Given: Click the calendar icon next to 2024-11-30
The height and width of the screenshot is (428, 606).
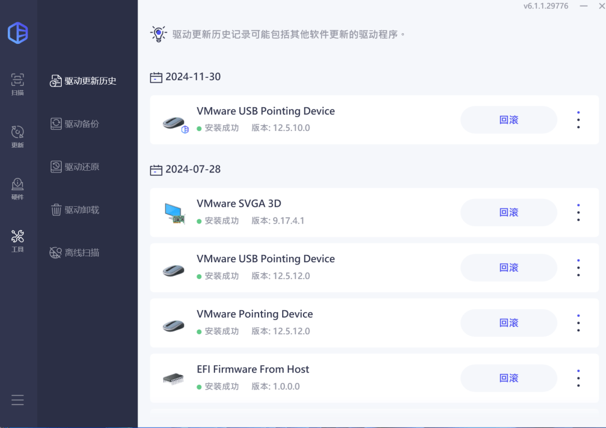Looking at the screenshot, I should [156, 78].
